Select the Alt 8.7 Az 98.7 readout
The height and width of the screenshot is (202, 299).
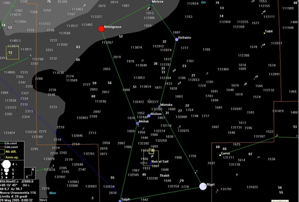tap(11, 189)
